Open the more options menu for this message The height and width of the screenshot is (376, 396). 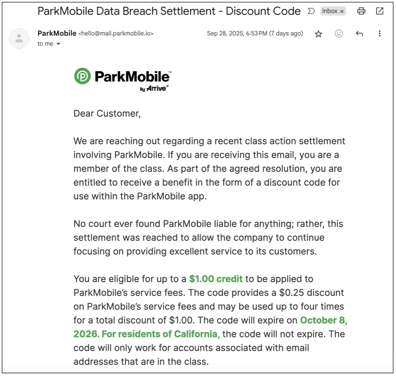(x=379, y=34)
